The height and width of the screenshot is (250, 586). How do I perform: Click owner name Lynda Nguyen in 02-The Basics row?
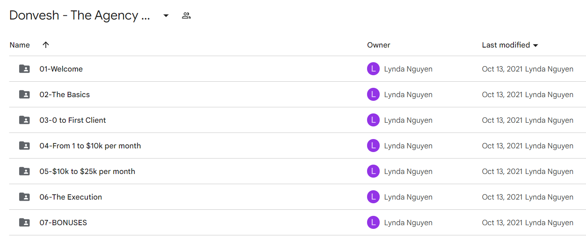[x=408, y=95]
